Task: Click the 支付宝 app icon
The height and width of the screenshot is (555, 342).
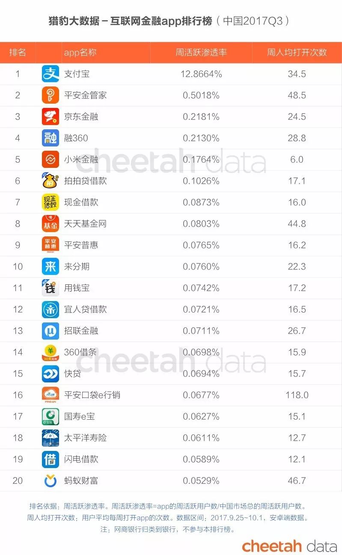Action: coord(51,74)
